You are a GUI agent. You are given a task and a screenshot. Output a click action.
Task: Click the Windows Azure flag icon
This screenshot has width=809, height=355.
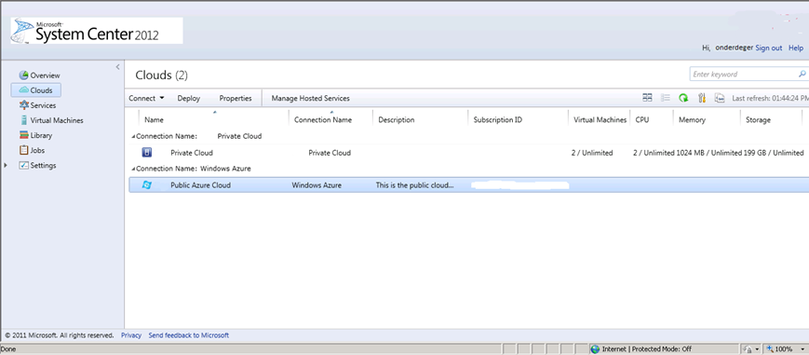[x=146, y=185]
